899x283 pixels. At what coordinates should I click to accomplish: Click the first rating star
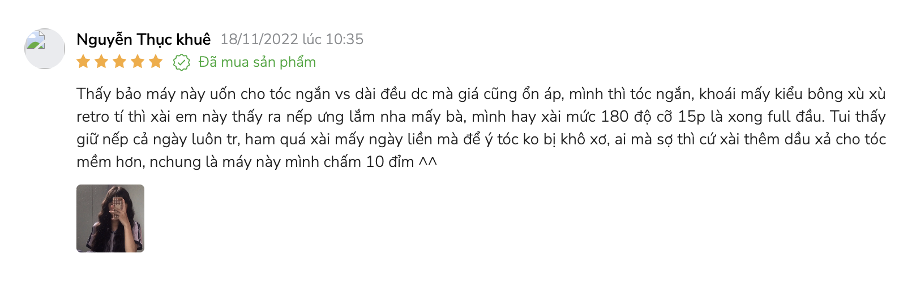(83, 62)
